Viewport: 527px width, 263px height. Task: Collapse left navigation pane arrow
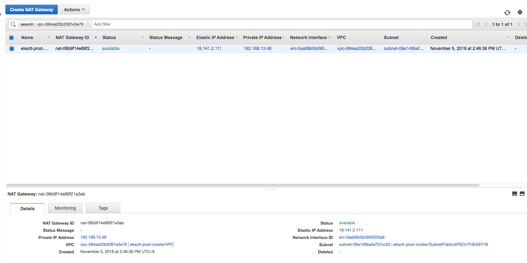click(1, 14)
